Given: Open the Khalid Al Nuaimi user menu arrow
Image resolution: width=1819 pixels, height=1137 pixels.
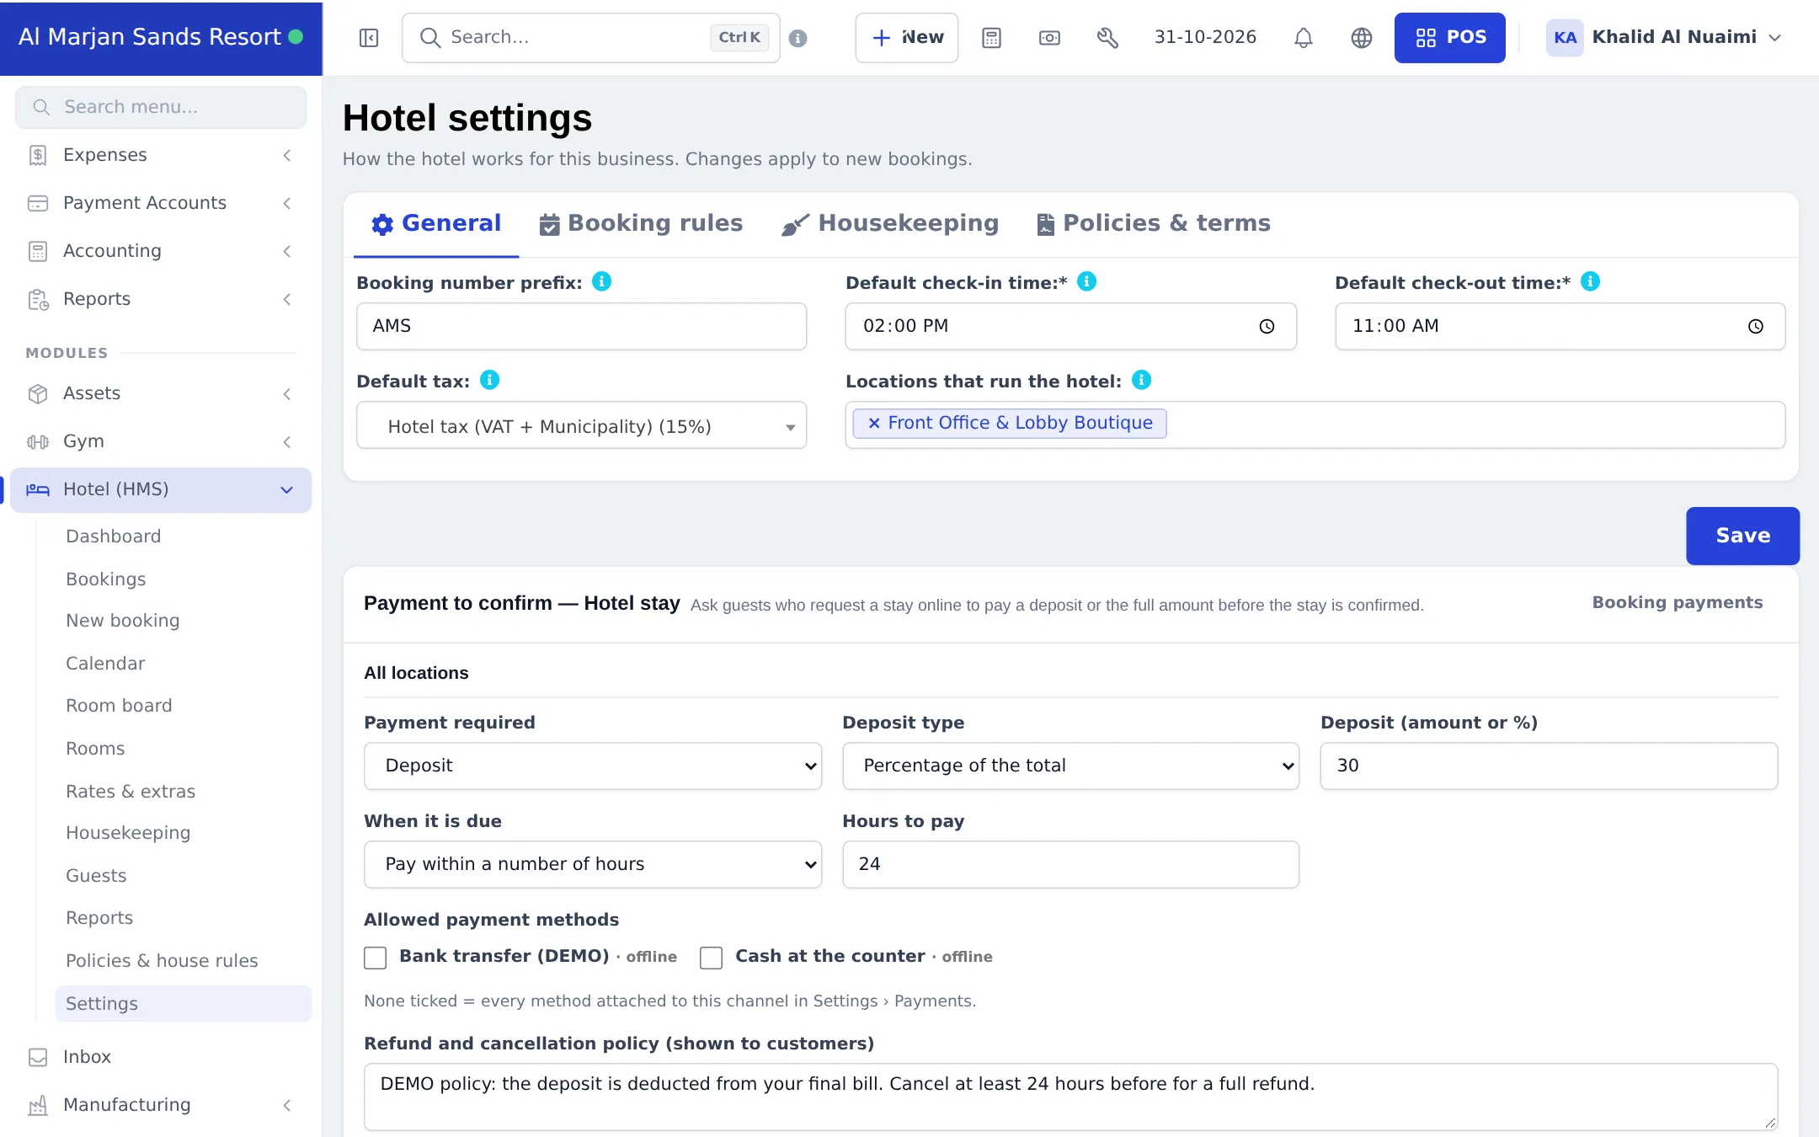Looking at the screenshot, I should pos(1775,38).
